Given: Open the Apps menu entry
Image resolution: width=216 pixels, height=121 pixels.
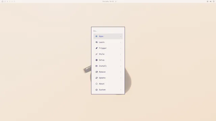Looking at the screenshot, I should tap(108, 36).
